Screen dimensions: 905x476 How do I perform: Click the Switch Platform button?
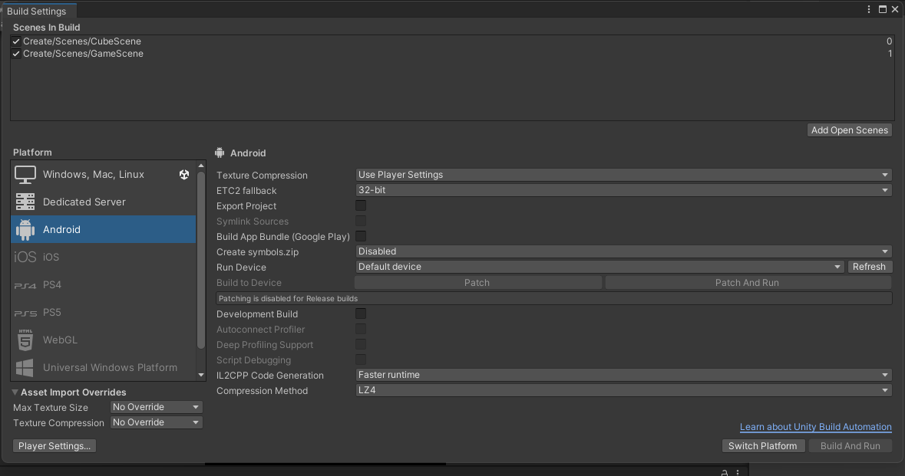762,446
